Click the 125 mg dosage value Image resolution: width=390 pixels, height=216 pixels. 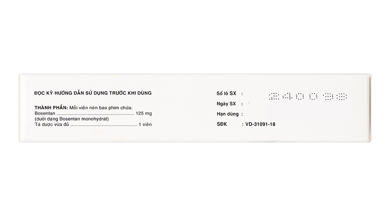pyautogui.click(x=144, y=113)
